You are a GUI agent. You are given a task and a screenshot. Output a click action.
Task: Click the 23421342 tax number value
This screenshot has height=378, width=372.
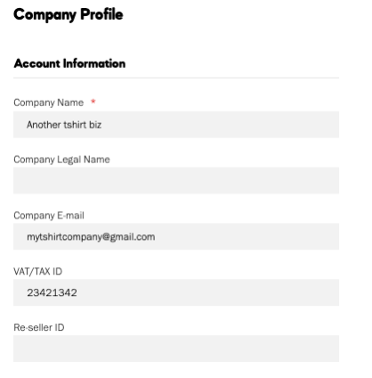52,292
